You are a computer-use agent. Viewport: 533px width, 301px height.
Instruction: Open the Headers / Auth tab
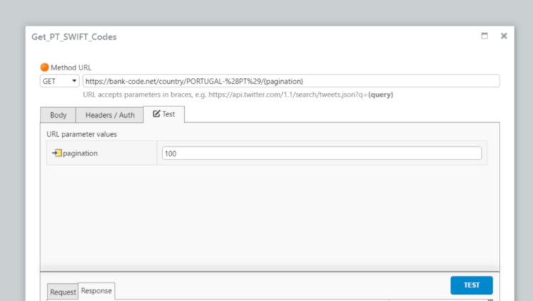(109, 115)
